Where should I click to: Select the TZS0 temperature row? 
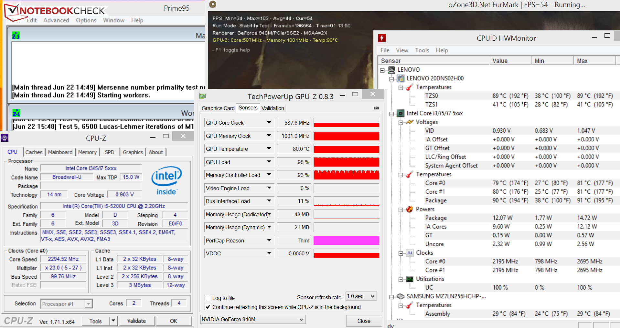(x=519, y=96)
